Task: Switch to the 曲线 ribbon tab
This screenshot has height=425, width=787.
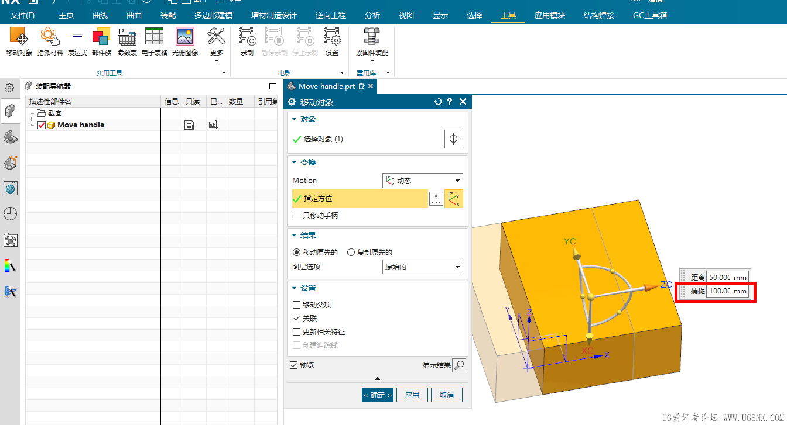Action: [100, 15]
